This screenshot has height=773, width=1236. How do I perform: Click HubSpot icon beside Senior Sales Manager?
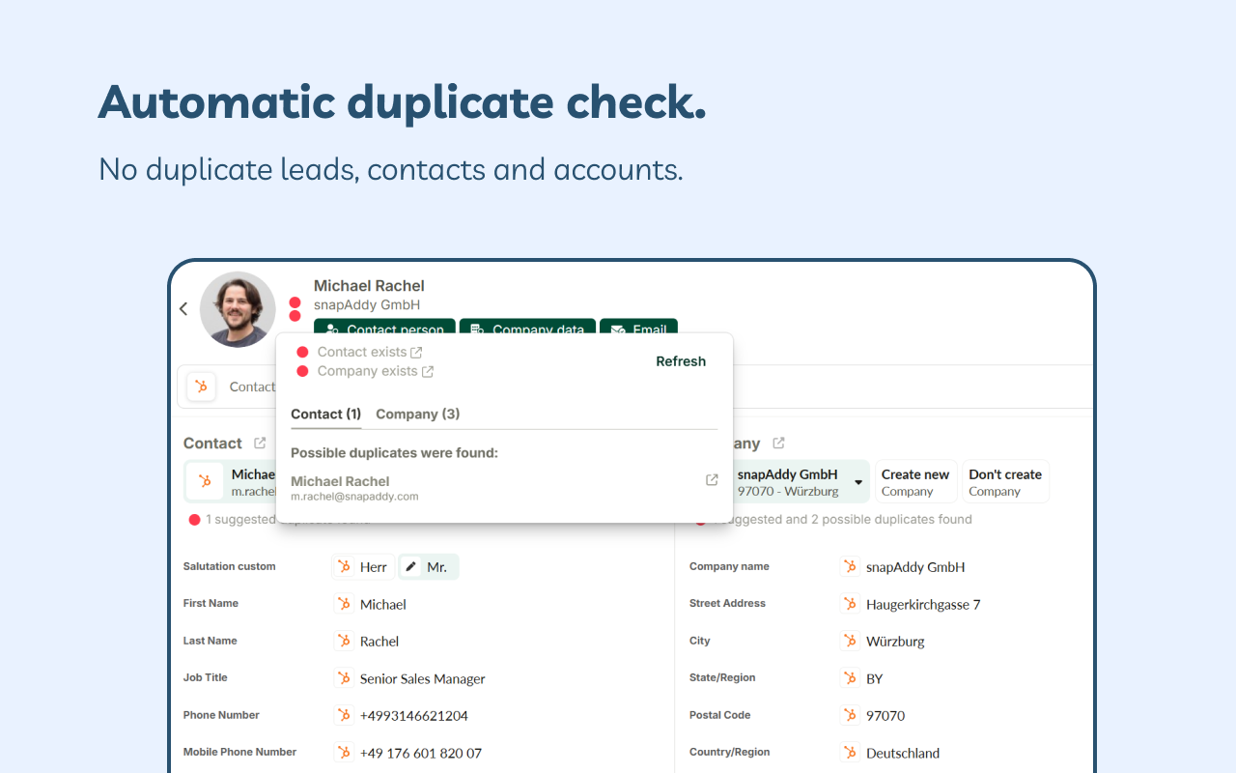coord(344,678)
